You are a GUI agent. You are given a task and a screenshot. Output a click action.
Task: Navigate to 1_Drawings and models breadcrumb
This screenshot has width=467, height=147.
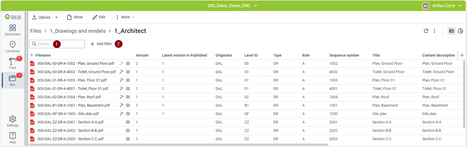coord(78,31)
